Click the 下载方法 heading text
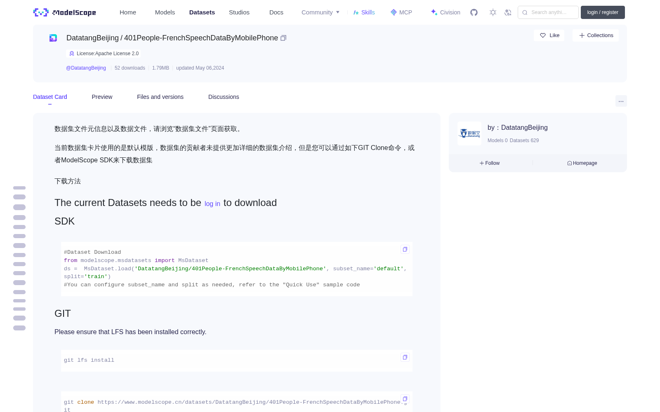The image size is (660, 412). point(68,181)
